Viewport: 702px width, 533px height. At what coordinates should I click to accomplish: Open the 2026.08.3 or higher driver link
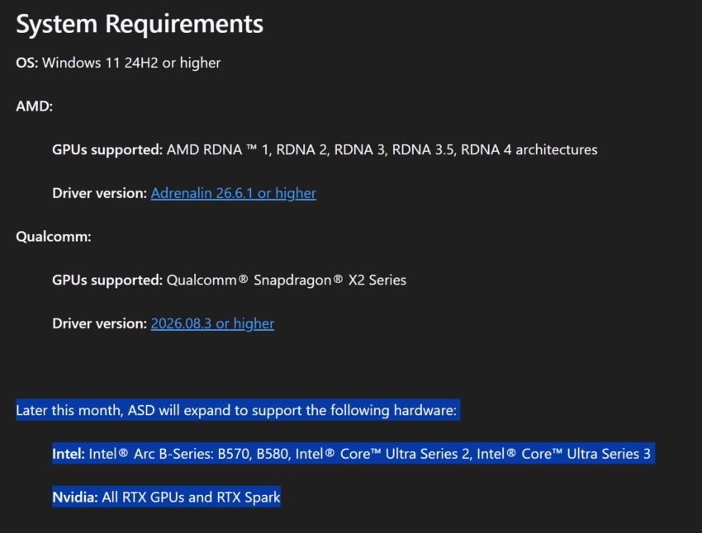pyautogui.click(x=212, y=323)
